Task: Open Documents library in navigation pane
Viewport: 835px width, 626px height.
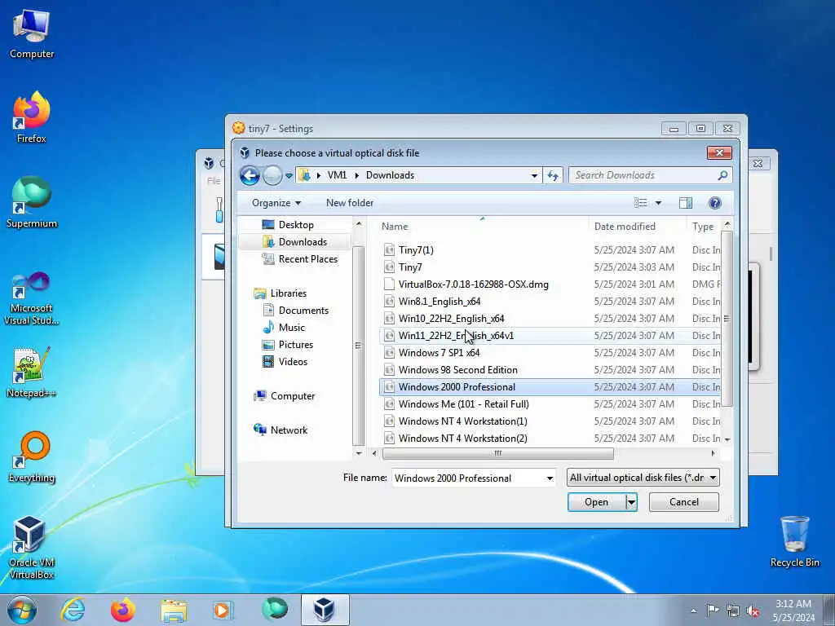Action: pos(303,311)
